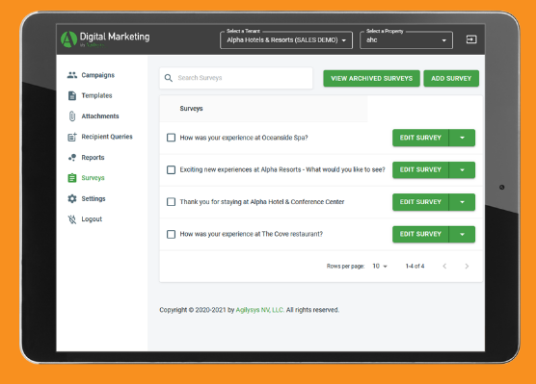The width and height of the screenshot is (536, 384).
Task: Check the Oceanside Spa survey checkbox
Action: click(x=171, y=138)
